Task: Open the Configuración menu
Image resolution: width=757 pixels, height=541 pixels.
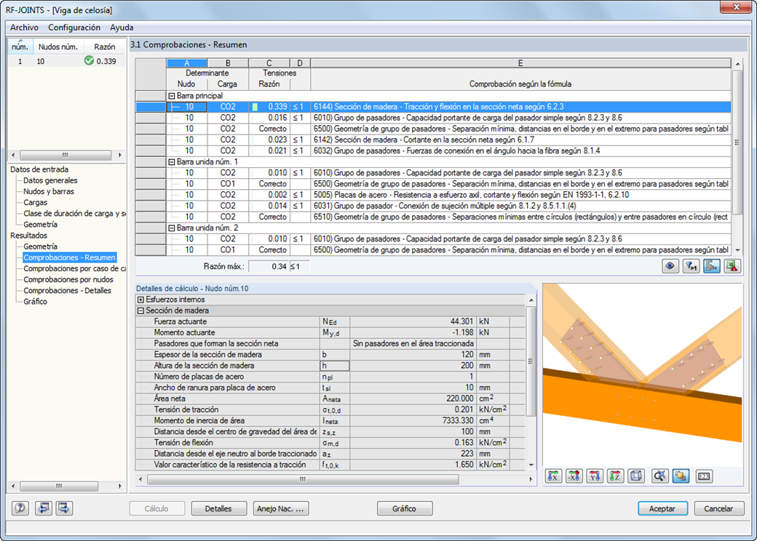Action: coord(74,28)
